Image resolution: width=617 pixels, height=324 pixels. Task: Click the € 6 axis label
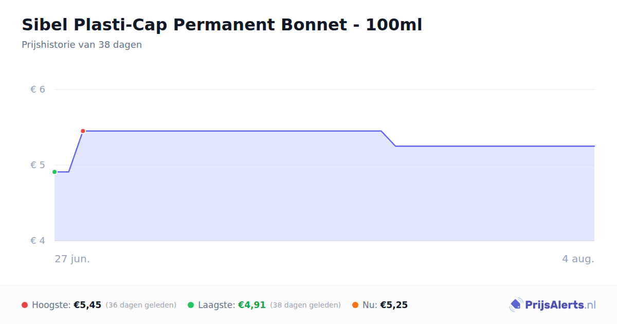(38, 89)
